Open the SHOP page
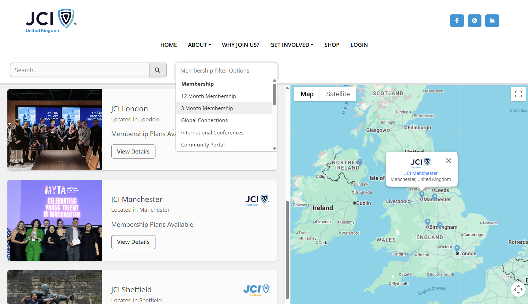528x304 pixels. point(332,45)
